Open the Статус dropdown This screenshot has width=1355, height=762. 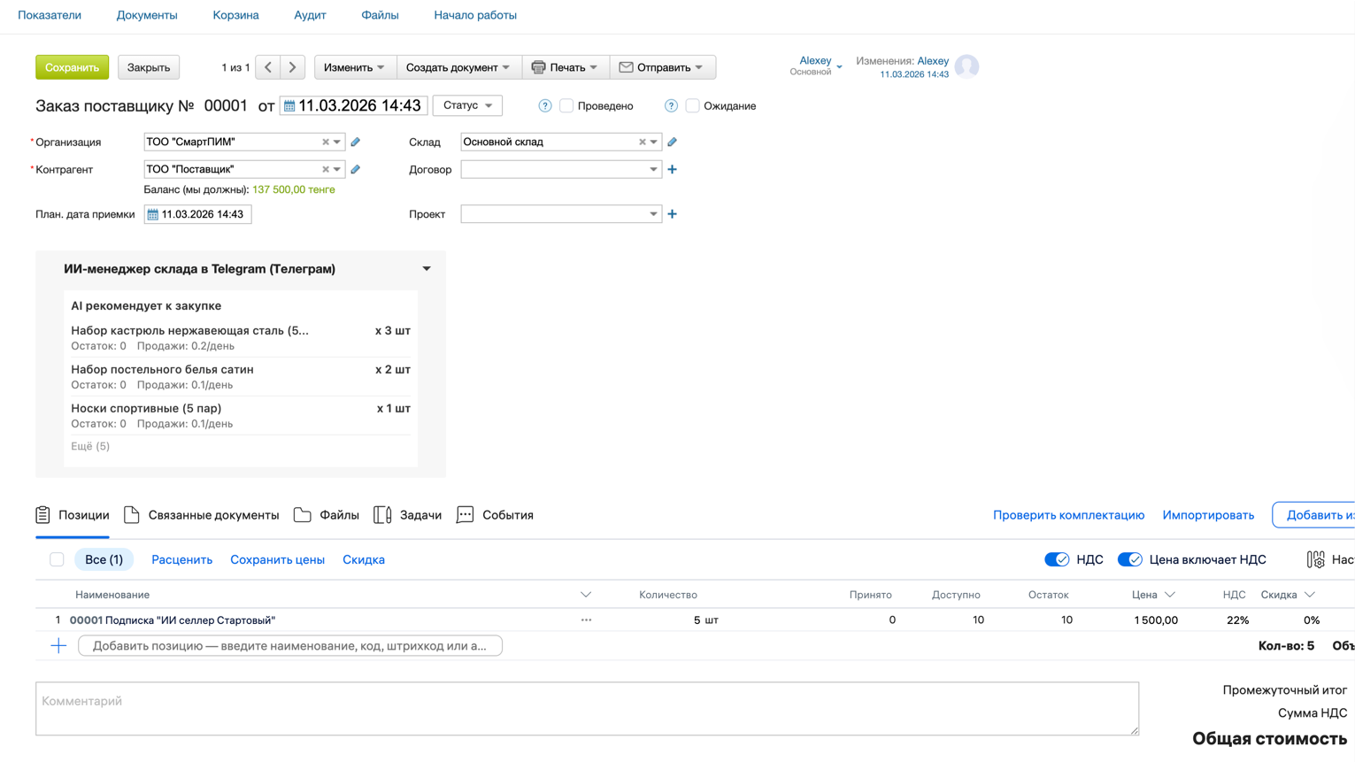pyautogui.click(x=467, y=105)
